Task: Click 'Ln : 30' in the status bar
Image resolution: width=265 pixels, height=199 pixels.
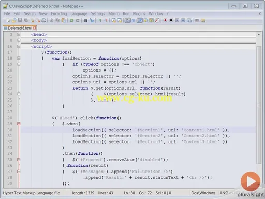Action: 129,193
